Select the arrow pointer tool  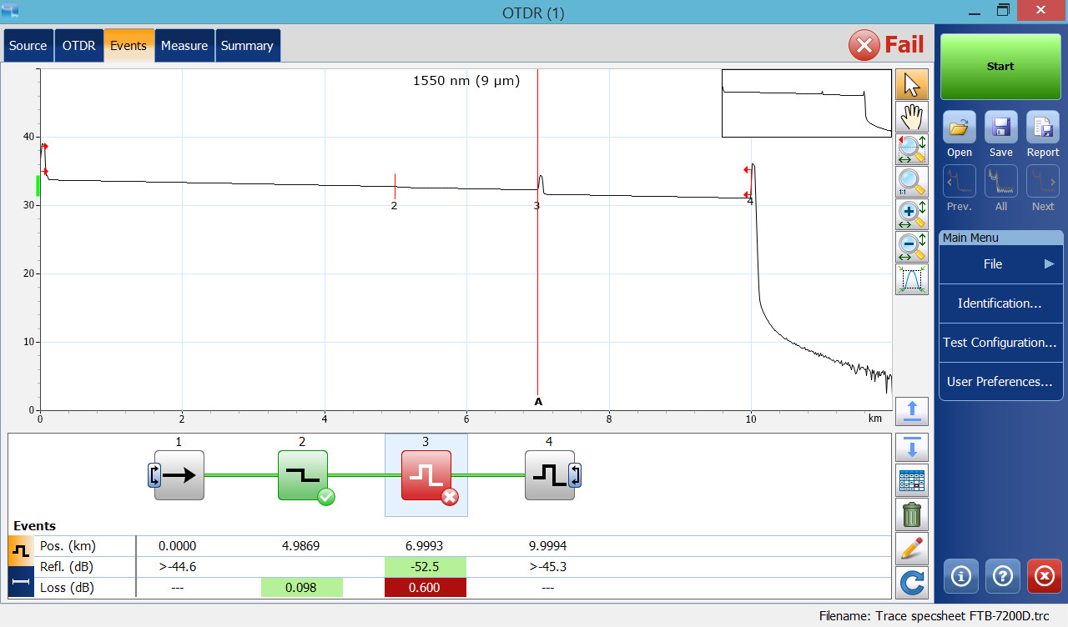[912, 84]
